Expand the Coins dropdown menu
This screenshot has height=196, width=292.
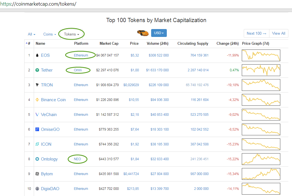coord(49,34)
